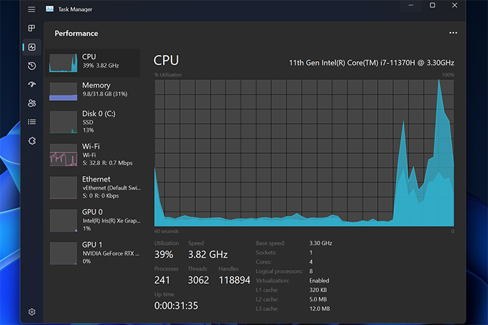Click the 3062 threads count
The image size is (488, 325).
198,280
